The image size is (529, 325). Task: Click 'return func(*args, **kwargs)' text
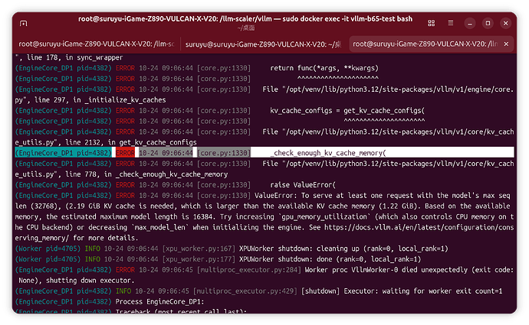point(324,68)
